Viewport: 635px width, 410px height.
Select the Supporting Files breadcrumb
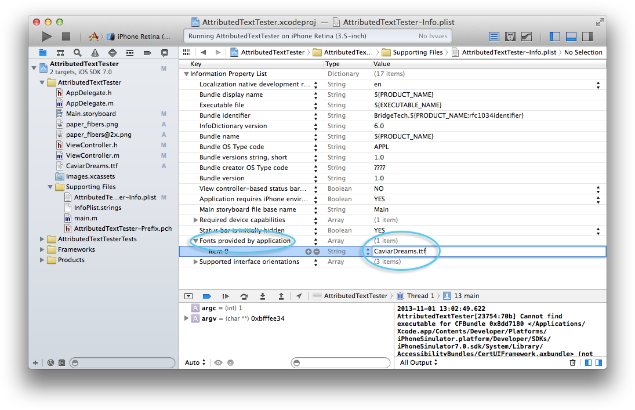coord(413,52)
